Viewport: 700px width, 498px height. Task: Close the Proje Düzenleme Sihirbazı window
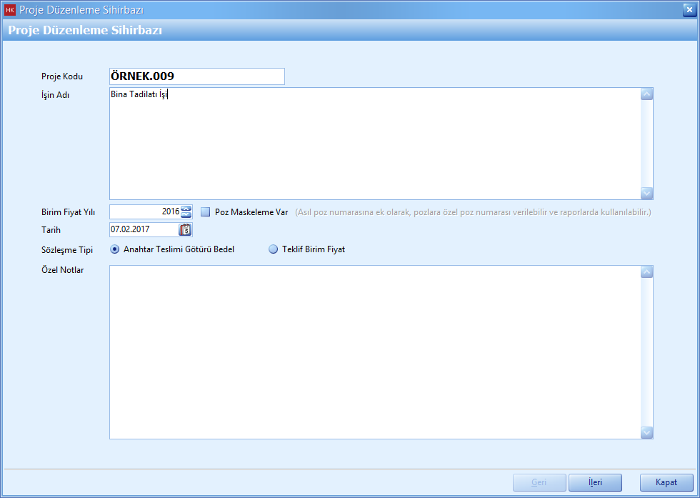688,9
